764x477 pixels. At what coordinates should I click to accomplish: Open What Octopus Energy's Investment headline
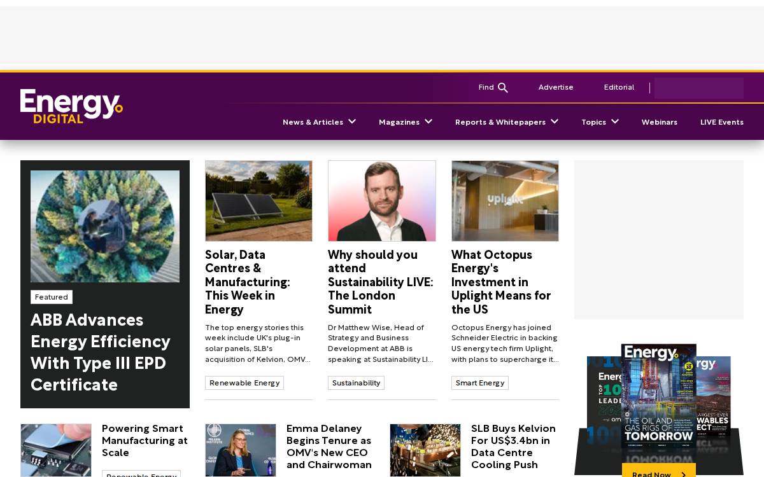pyautogui.click(x=501, y=282)
